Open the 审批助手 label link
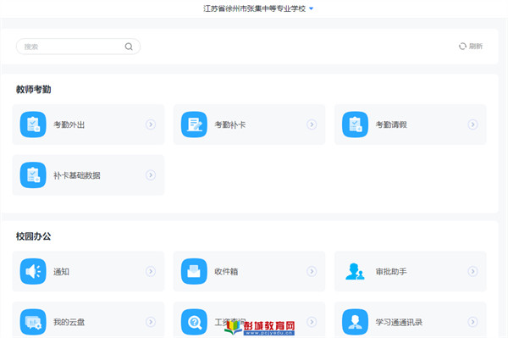Viewport: 508px width, 338px height. tap(391, 272)
